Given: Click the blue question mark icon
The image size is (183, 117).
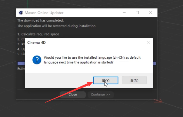Looking at the screenshot, I should point(37,60).
